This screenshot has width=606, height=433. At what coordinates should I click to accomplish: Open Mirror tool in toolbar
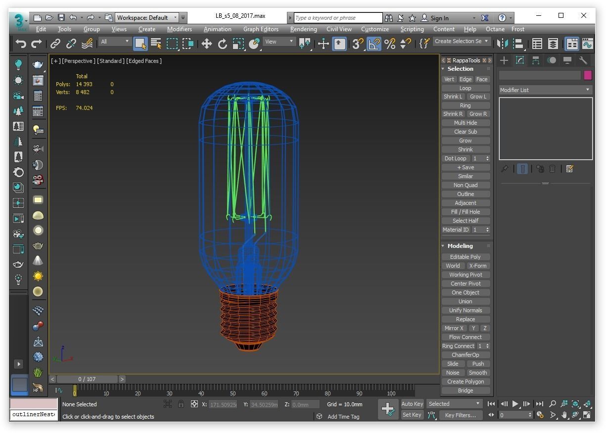point(503,44)
